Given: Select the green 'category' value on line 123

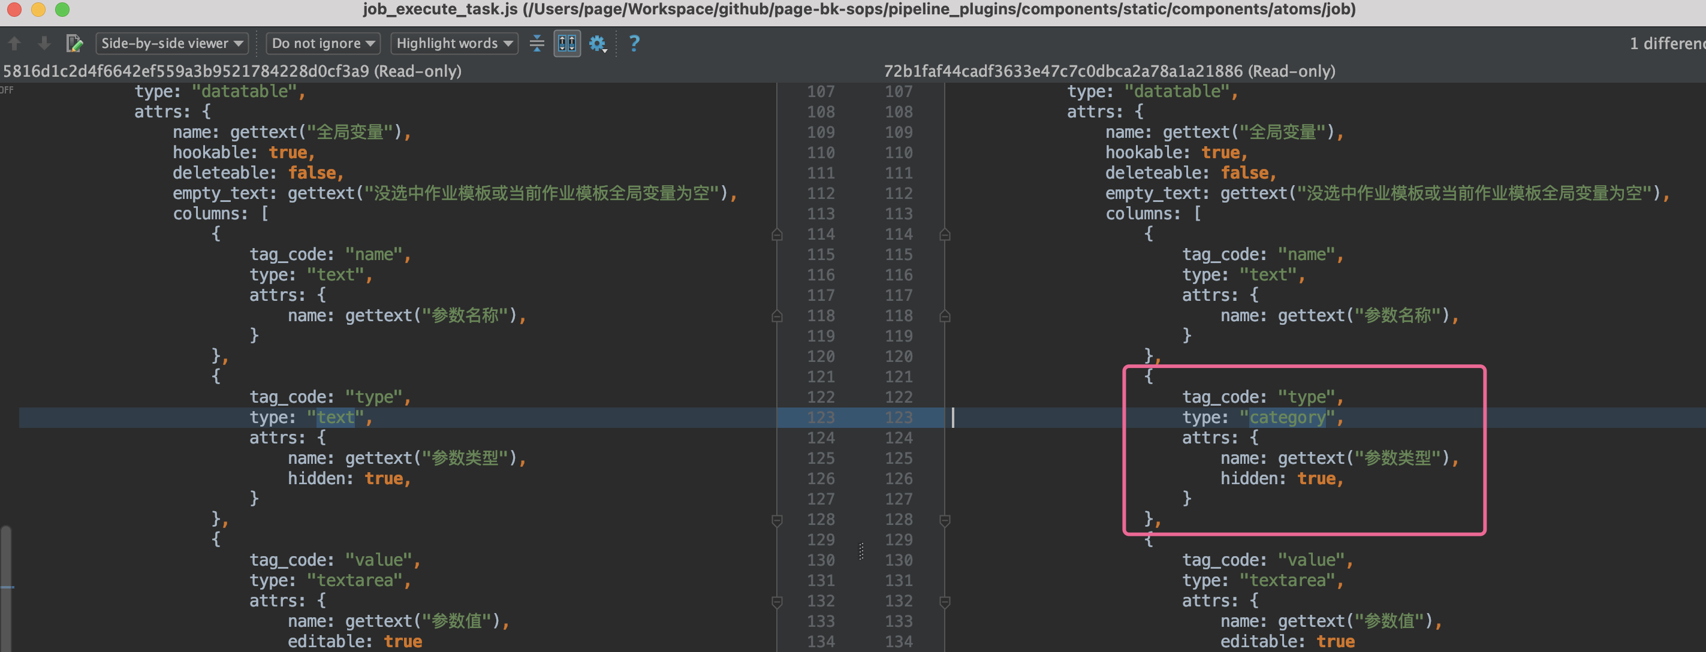Looking at the screenshot, I should click(x=1288, y=417).
